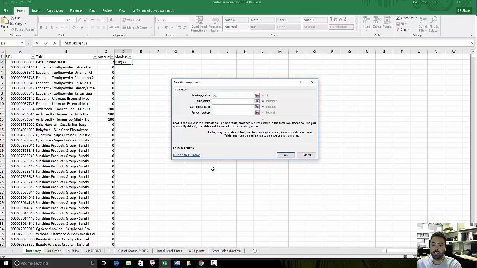
Task: Click the Insert Function fx icon
Action: pyautogui.click(x=55, y=43)
